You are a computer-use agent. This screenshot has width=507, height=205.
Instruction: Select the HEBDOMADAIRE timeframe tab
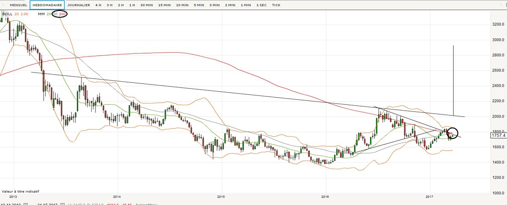pos(48,5)
